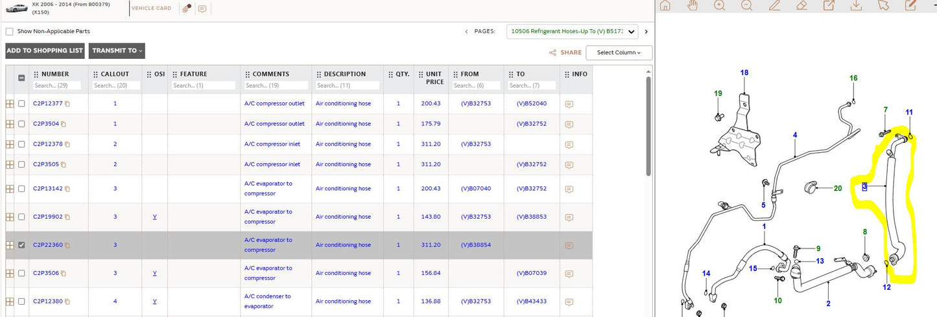Viewport: 937px width, 317px height.
Task: Click the parts table vertical scrollbar
Action: 648,126
